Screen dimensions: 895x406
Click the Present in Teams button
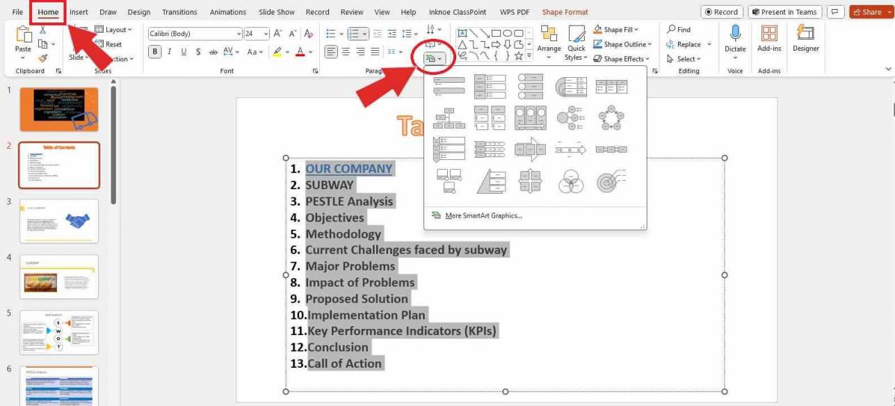click(x=784, y=11)
